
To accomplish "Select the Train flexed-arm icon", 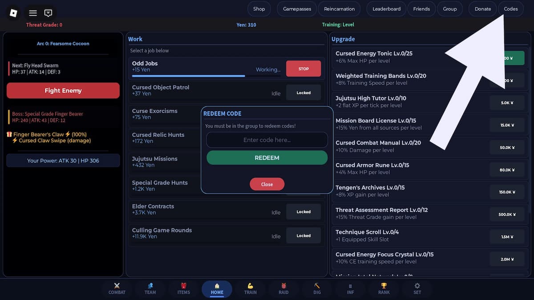I will click(x=250, y=288).
